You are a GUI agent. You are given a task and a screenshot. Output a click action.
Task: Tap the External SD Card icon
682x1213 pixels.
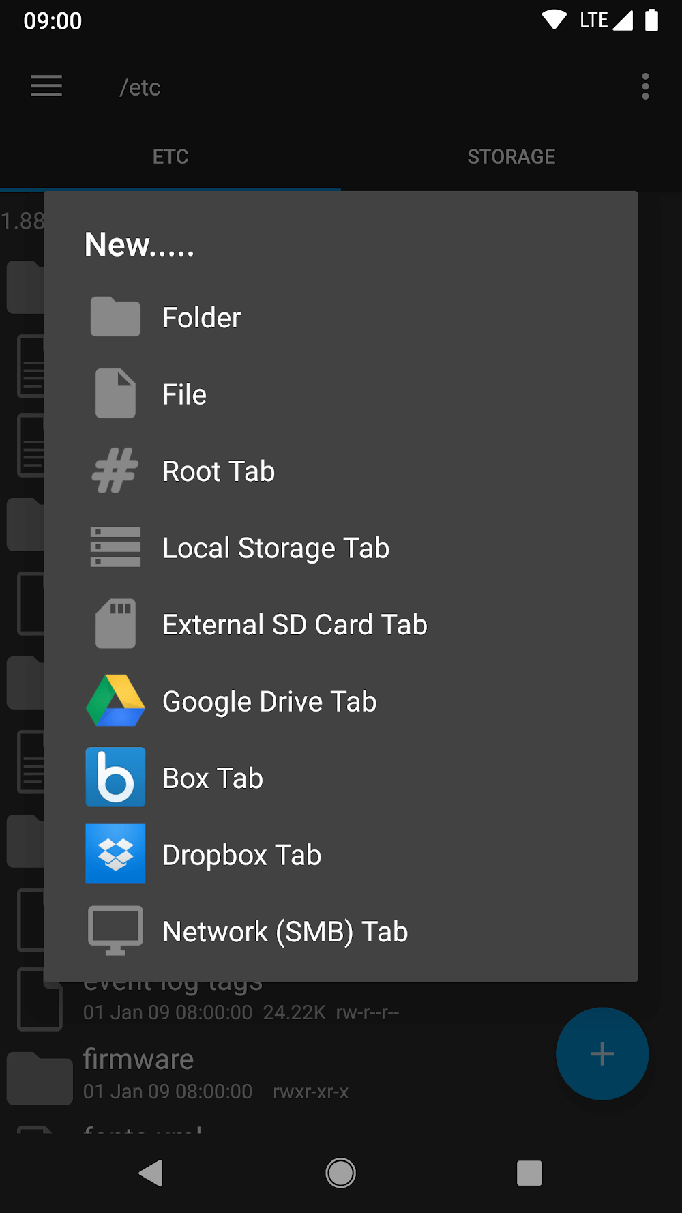click(115, 624)
